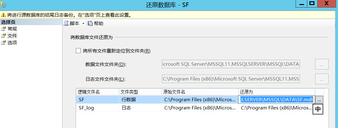Viewport: 338px width, 128px height.
Task: Edit the SF.mdf restore-as path field
Action: 276,99
